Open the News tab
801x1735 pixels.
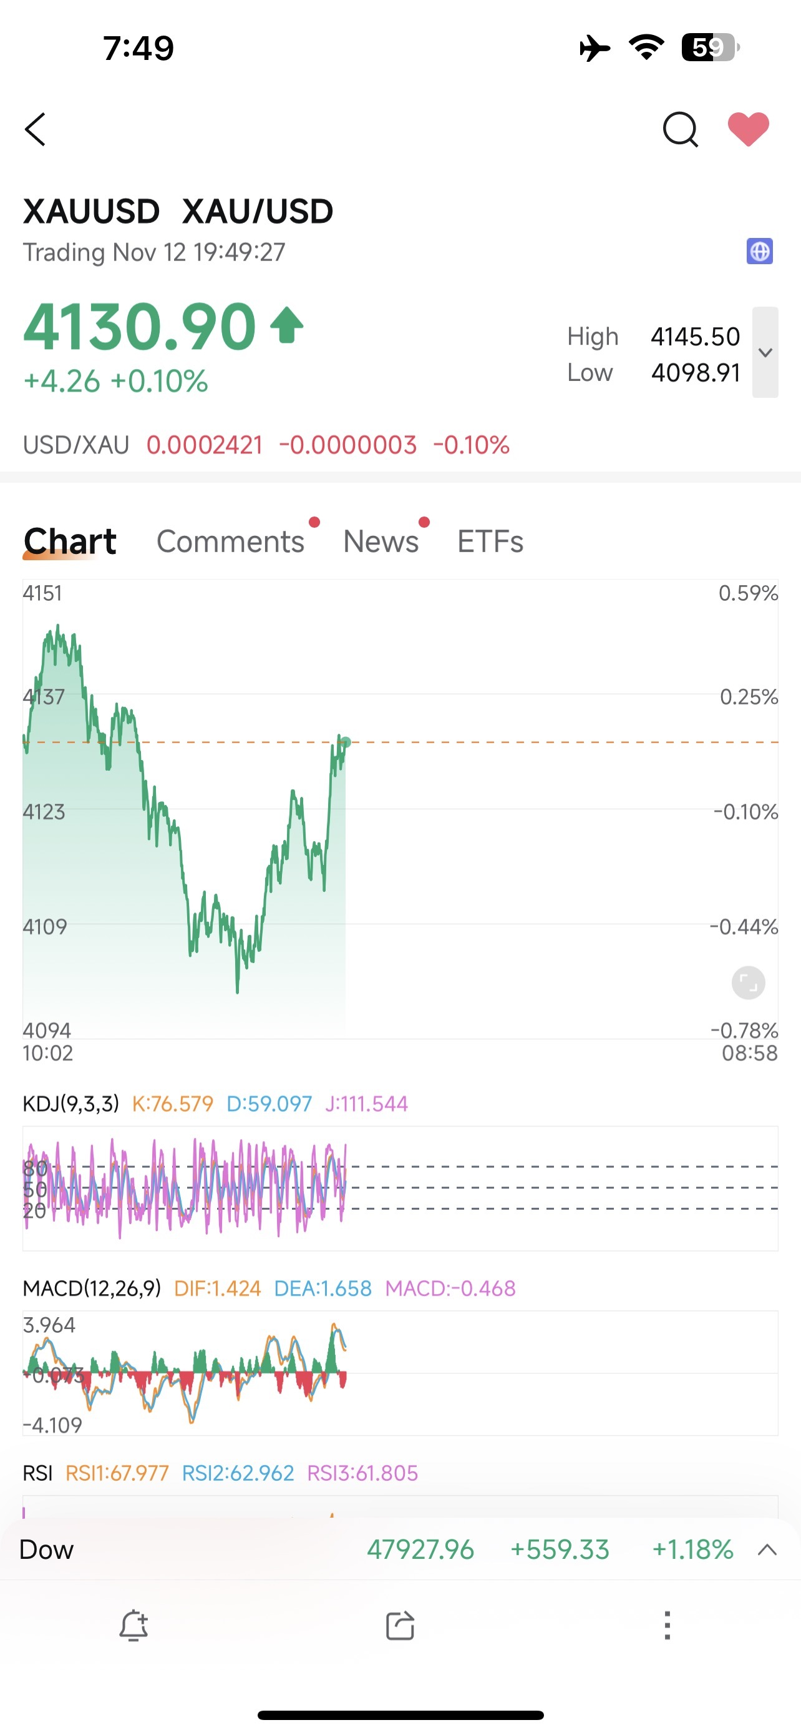(x=381, y=541)
